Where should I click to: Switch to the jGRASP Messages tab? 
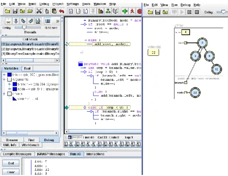click(x=51, y=154)
